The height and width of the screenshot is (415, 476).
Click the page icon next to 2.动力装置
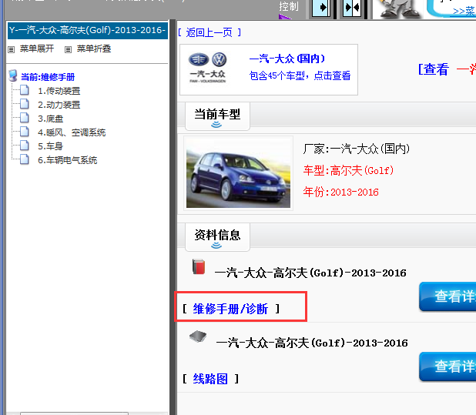click(x=25, y=104)
